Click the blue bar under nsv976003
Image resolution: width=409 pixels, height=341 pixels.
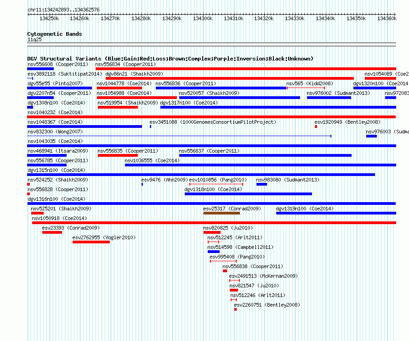point(371,136)
